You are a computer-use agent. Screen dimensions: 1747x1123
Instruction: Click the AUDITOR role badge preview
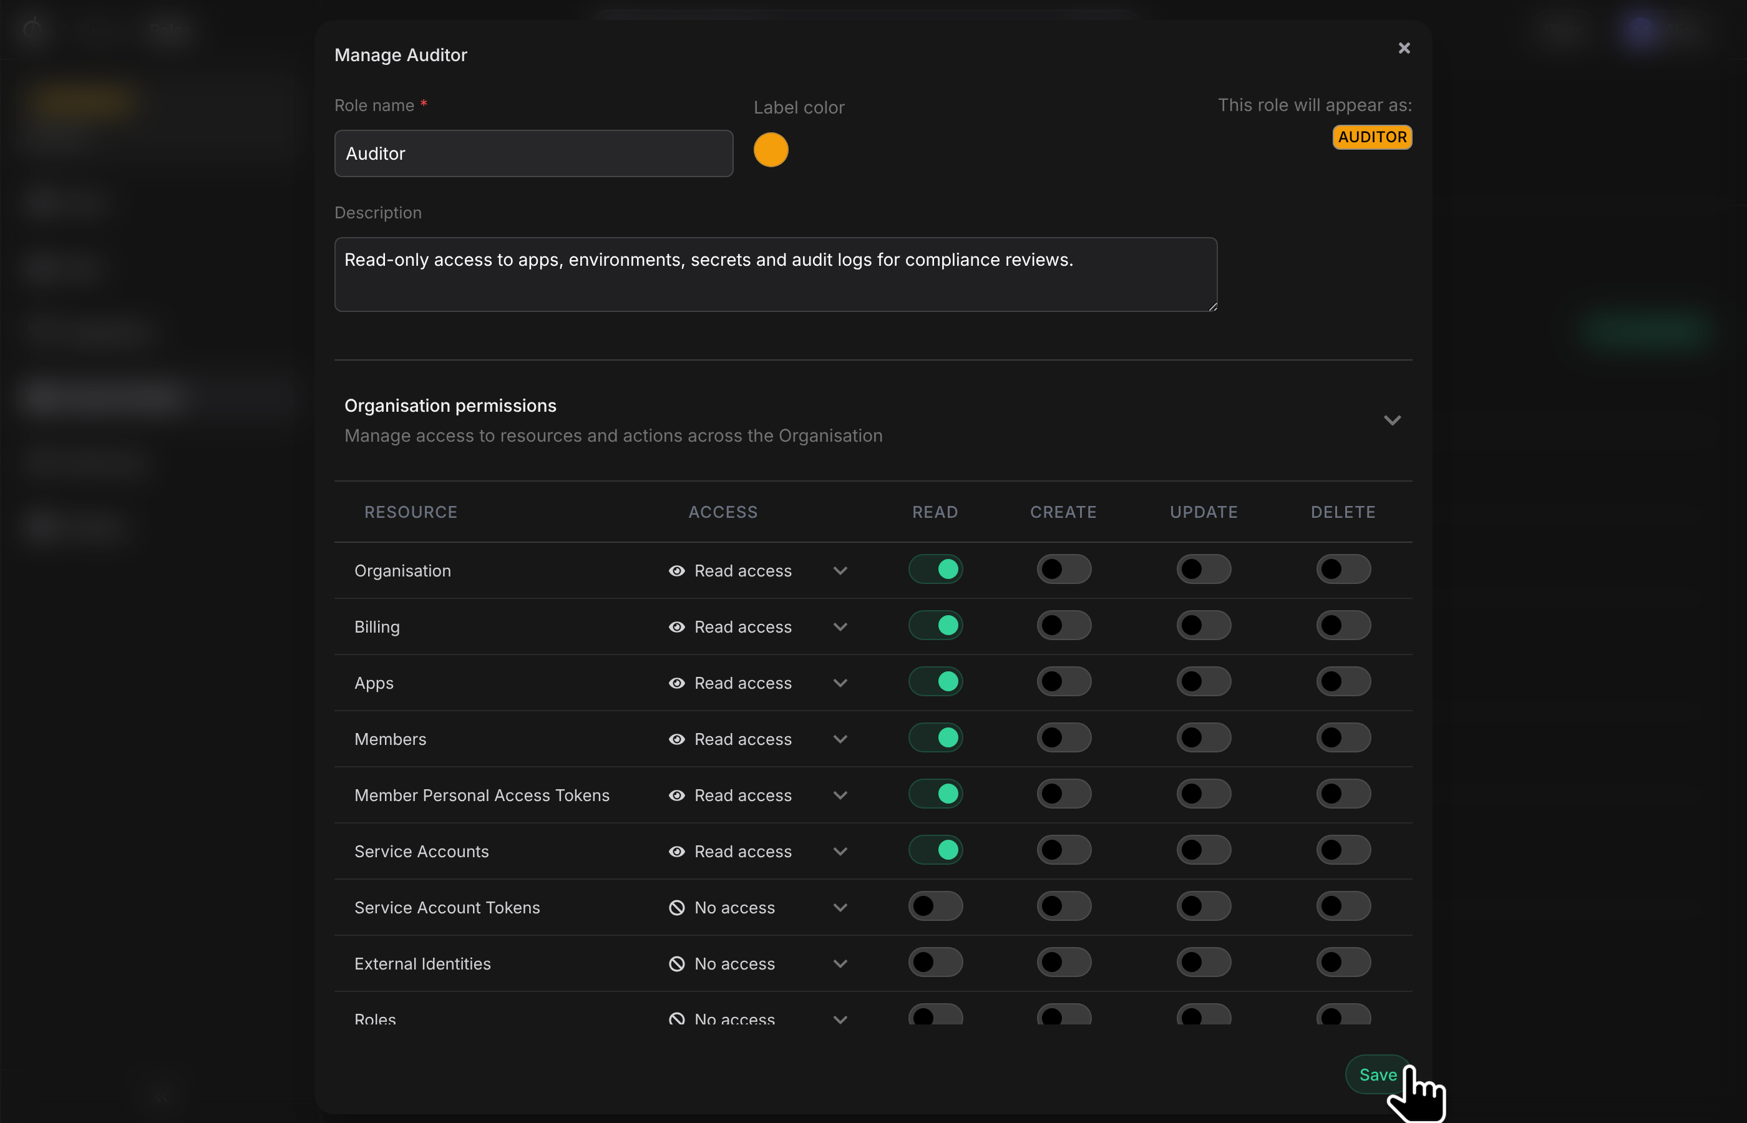click(x=1371, y=137)
